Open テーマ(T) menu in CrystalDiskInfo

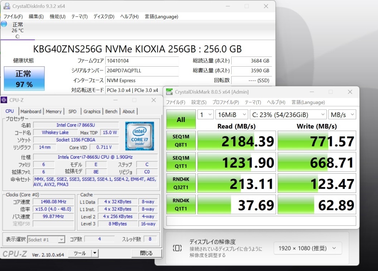point(79,16)
